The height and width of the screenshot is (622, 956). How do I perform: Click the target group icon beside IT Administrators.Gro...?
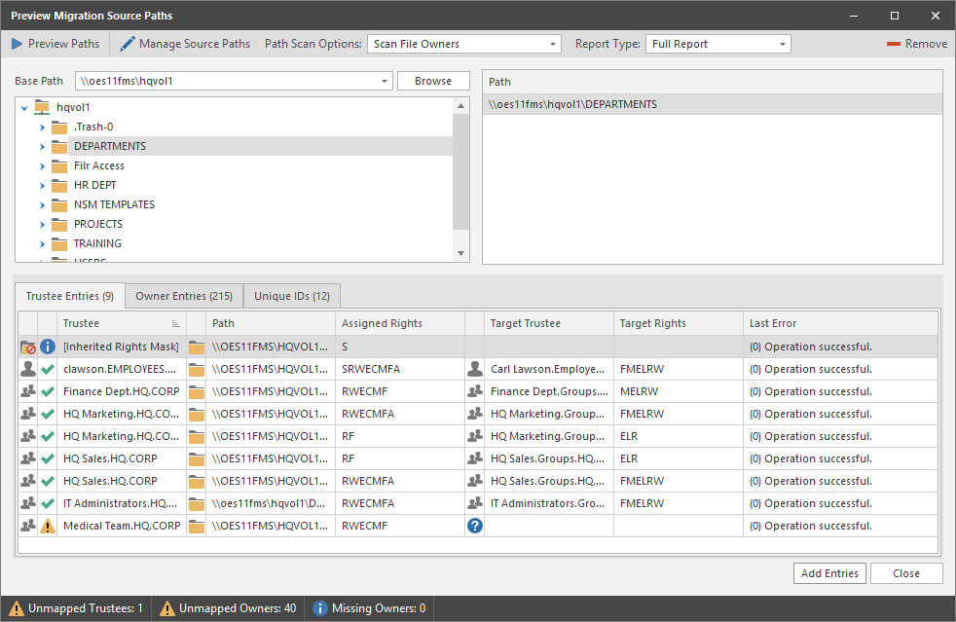(x=475, y=503)
